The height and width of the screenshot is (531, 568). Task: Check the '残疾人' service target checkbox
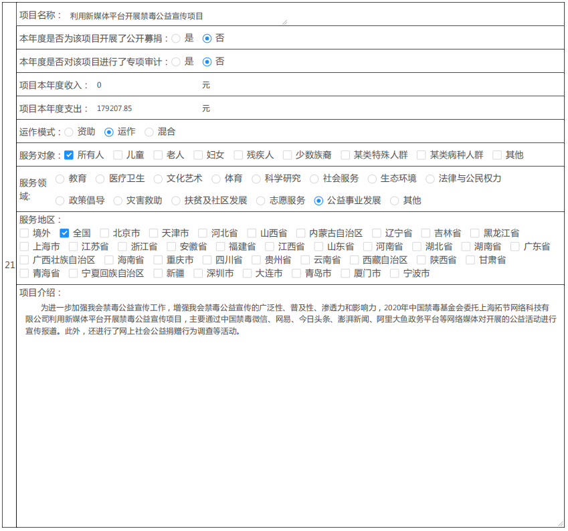click(238, 155)
